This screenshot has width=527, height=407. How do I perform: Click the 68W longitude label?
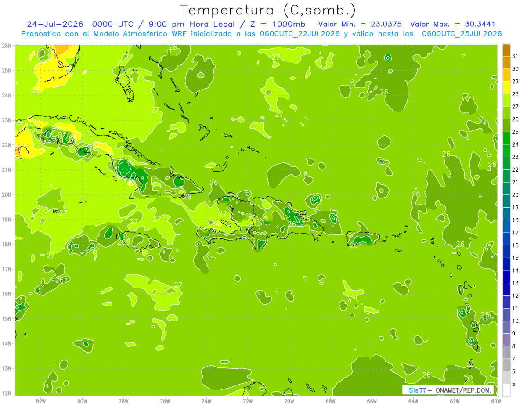(x=331, y=401)
